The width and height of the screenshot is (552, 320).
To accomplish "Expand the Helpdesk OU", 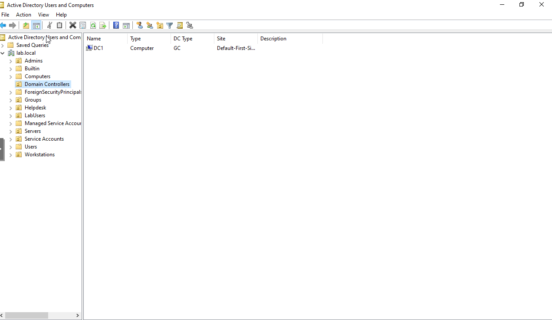I will point(11,108).
